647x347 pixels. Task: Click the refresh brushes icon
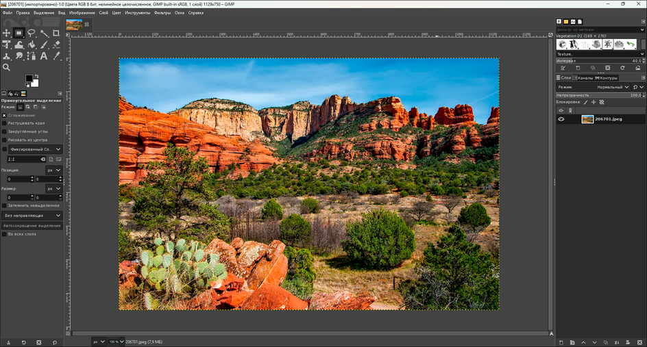pyautogui.click(x=622, y=68)
